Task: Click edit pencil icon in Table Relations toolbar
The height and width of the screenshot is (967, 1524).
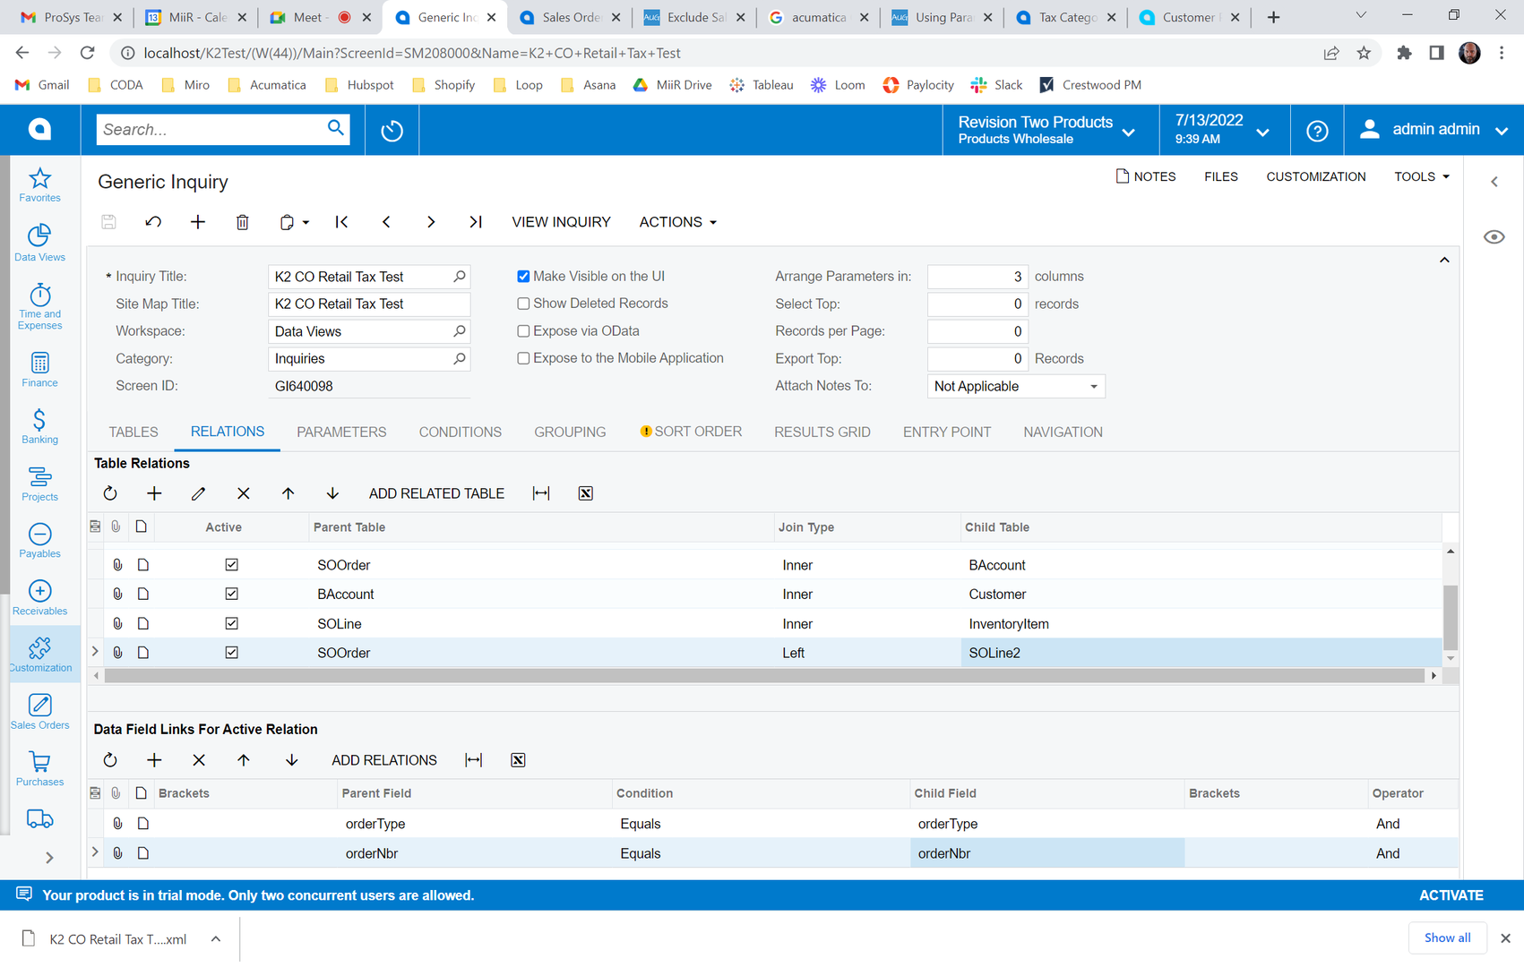Action: [x=199, y=493]
